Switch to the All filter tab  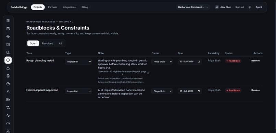(60, 43)
